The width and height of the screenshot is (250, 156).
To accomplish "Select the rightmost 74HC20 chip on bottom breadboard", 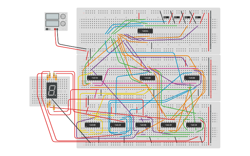I will click(x=194, y=125).
